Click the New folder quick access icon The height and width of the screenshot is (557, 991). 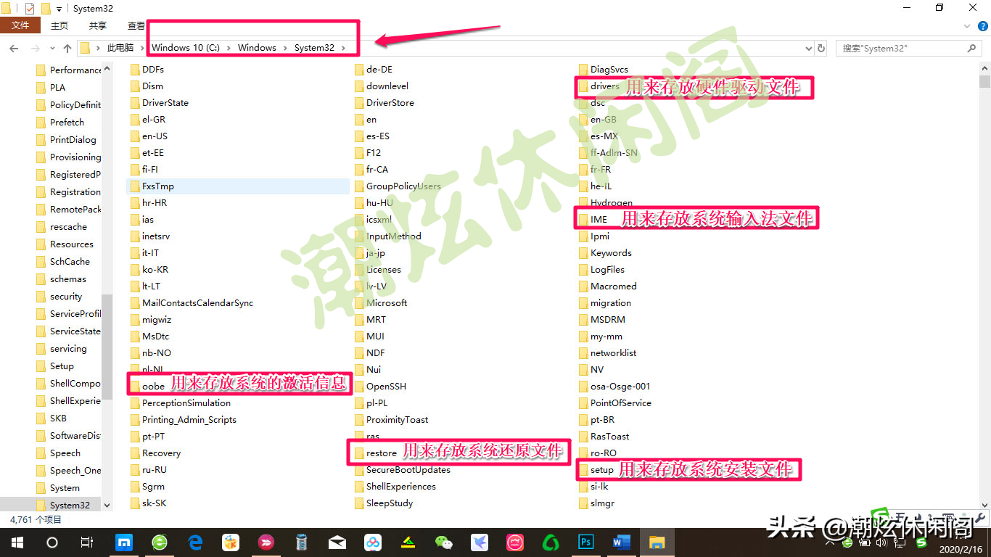tap(46, 8)
